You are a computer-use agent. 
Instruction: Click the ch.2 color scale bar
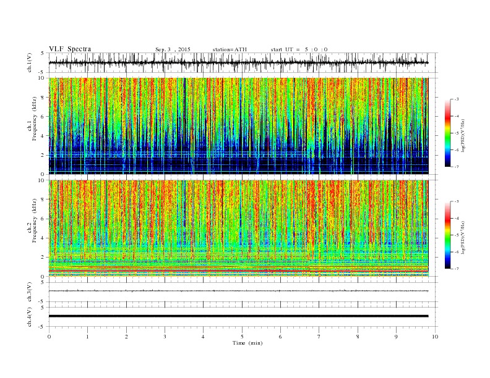click(448, 235)
